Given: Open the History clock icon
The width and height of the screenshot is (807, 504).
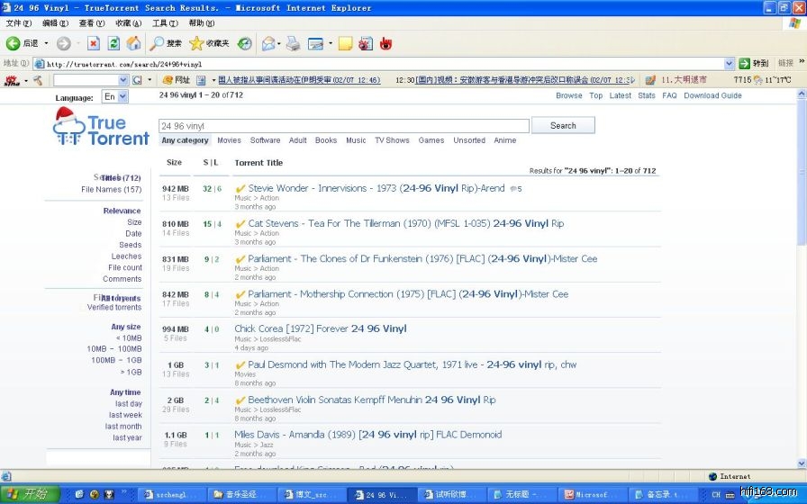Looking at the screenshot, I should [x=244, y=44].
